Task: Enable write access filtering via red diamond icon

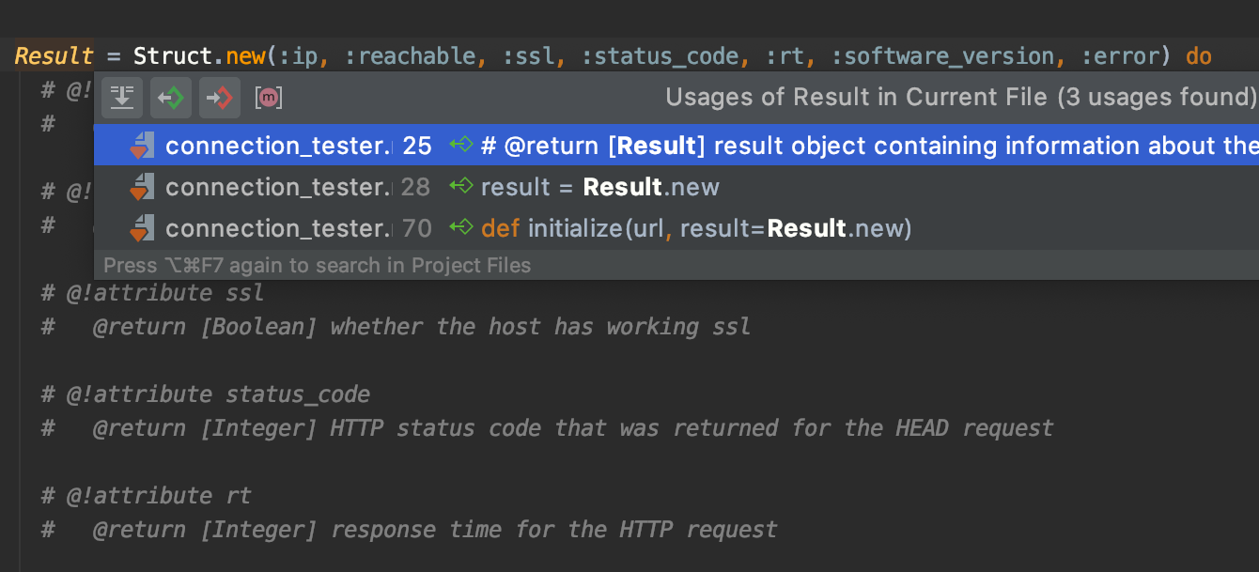Action: coord(220,96)
